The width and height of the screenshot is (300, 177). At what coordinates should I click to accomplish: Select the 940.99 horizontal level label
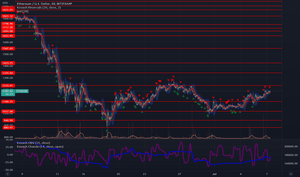click(8, 120)
